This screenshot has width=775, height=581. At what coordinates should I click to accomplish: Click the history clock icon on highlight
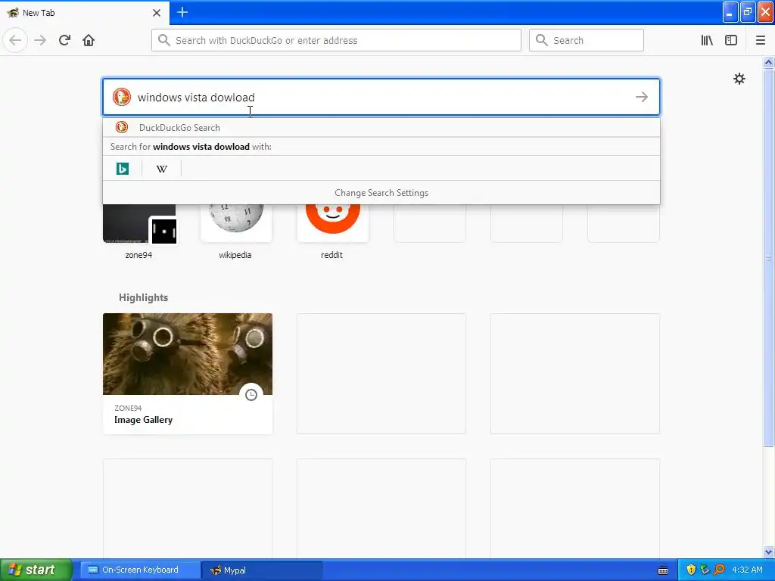click(251, 395)
